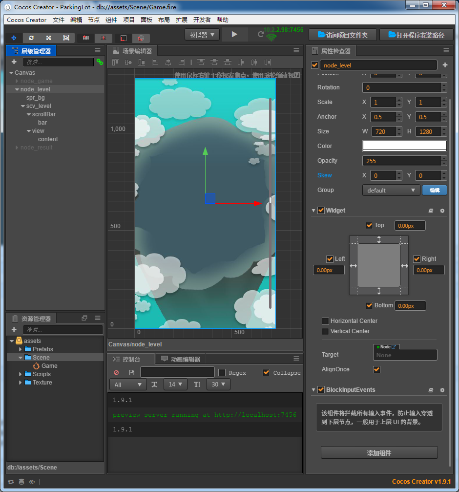Click 打开程序安装路径 button
Screen dimensions: 459x492
(417, 35)
